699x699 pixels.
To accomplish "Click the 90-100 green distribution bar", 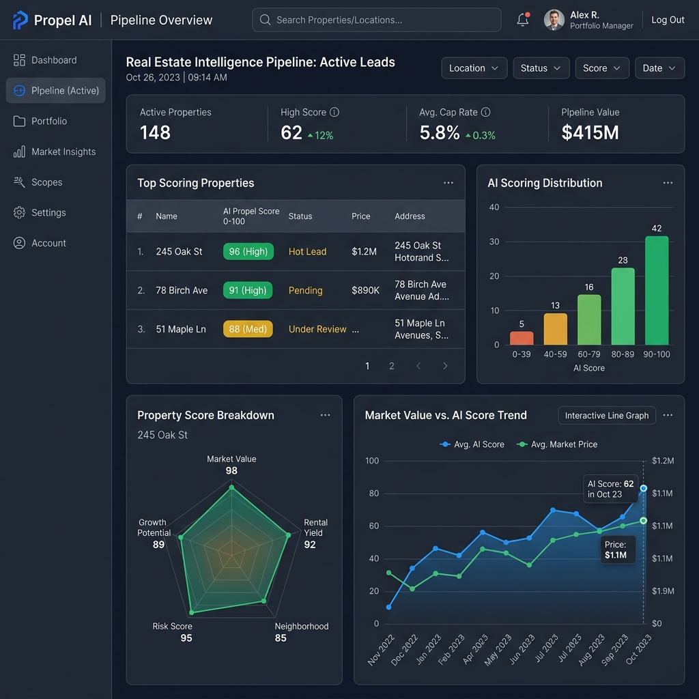I will tap(656, 290).
